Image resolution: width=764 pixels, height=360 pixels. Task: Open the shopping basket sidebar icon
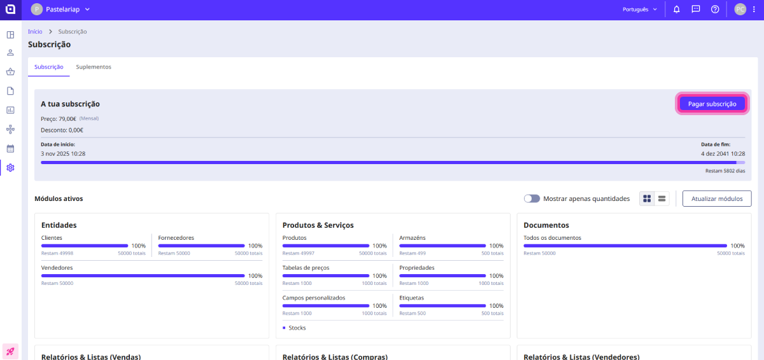point(10,72)
